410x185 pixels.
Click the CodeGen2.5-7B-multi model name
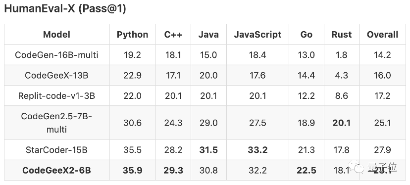coord(56,123)
